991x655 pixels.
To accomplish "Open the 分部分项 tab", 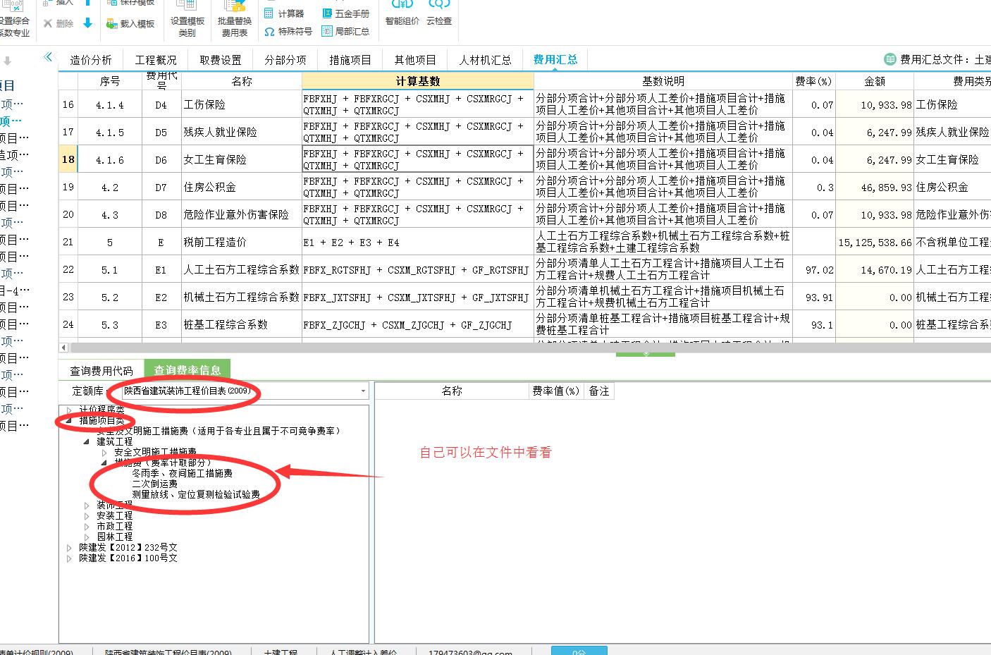I will coord(285,60).
